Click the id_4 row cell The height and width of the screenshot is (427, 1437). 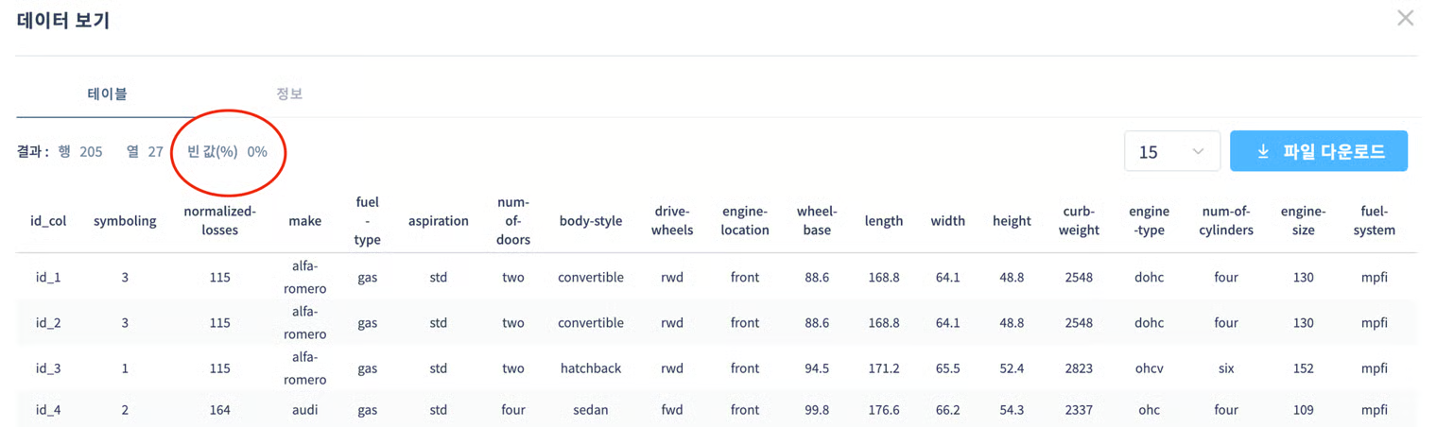[48, 410]
